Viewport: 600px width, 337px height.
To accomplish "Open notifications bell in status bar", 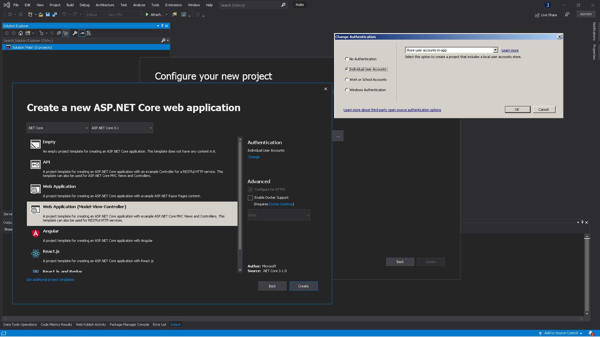I will 591,333.
